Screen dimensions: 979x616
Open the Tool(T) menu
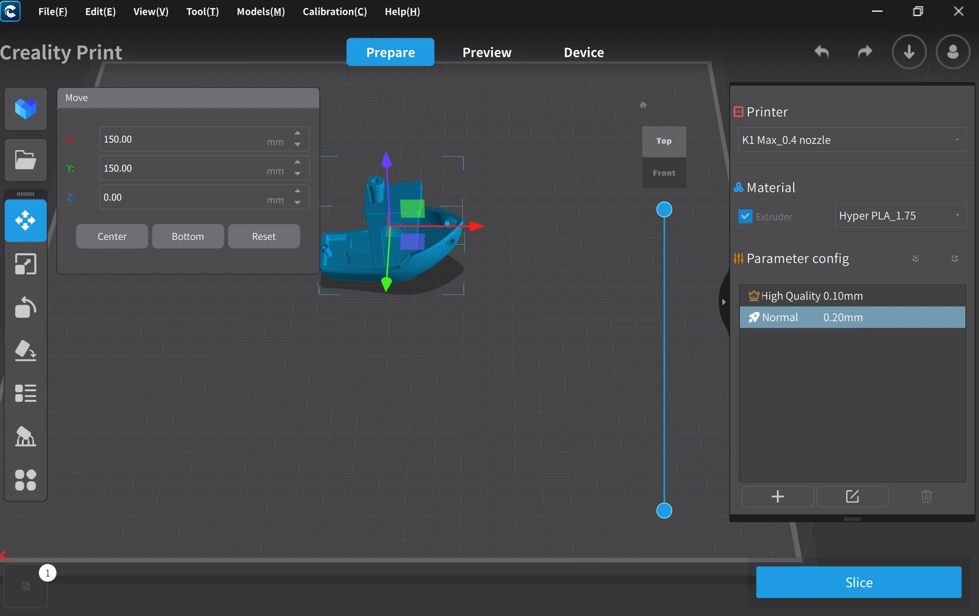(202, 11)
